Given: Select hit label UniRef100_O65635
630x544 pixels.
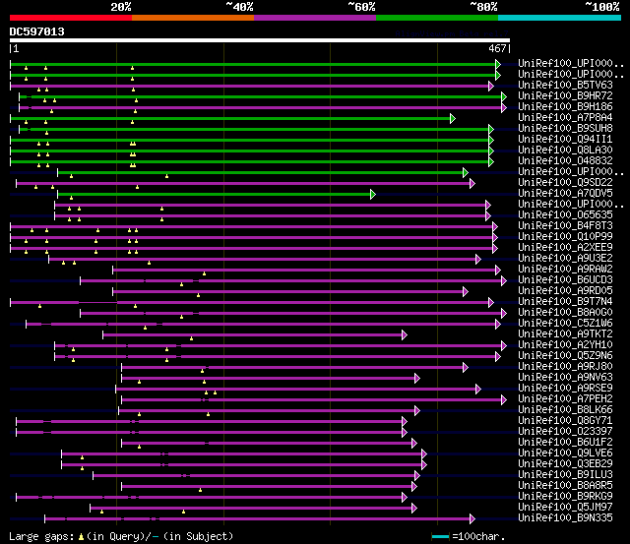Looking at the screenshot, I should pos(565,215).
